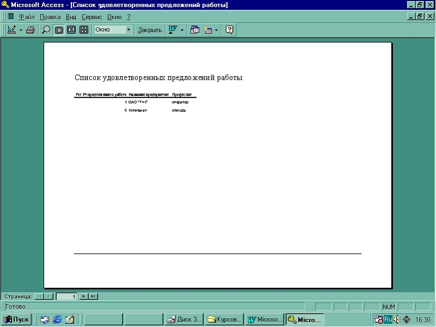Viewport: 436px width, 327px height.
Task: Switch to One Page view
Action: coord(59,30)
